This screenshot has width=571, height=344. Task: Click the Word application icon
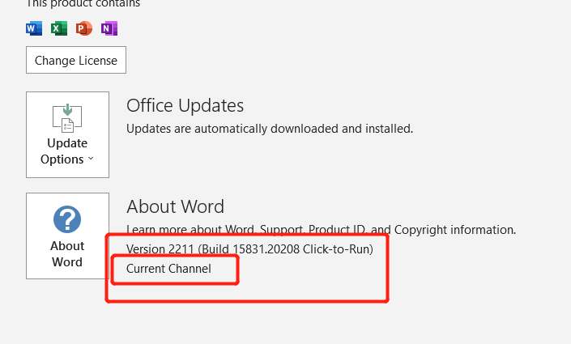pos(34,28)
